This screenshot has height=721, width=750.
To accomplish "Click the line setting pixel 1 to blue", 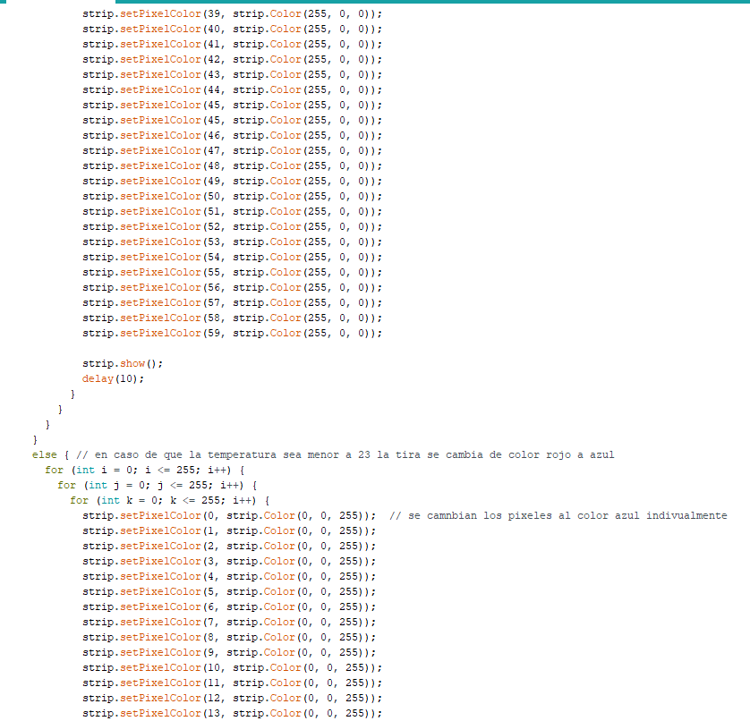I will pyautogui.click(x=229, y=531).
